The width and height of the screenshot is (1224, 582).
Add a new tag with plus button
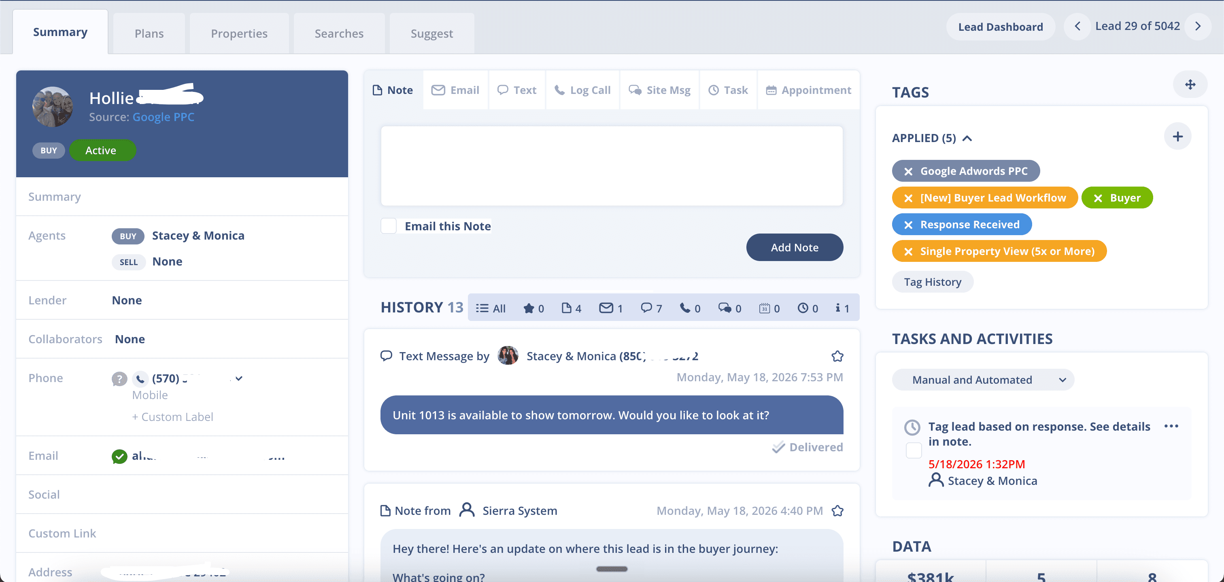(1177, 137)
